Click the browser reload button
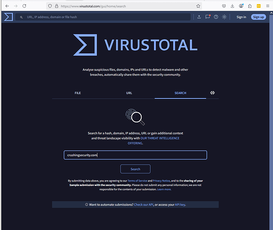The height and width of the screenshot is (230, 273). pyautogui.click(x=24, y=6)
